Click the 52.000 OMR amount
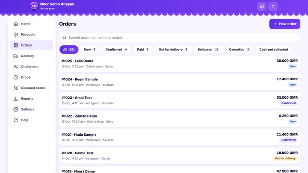Viewport: 308px width, 173px height. (287, 97)
